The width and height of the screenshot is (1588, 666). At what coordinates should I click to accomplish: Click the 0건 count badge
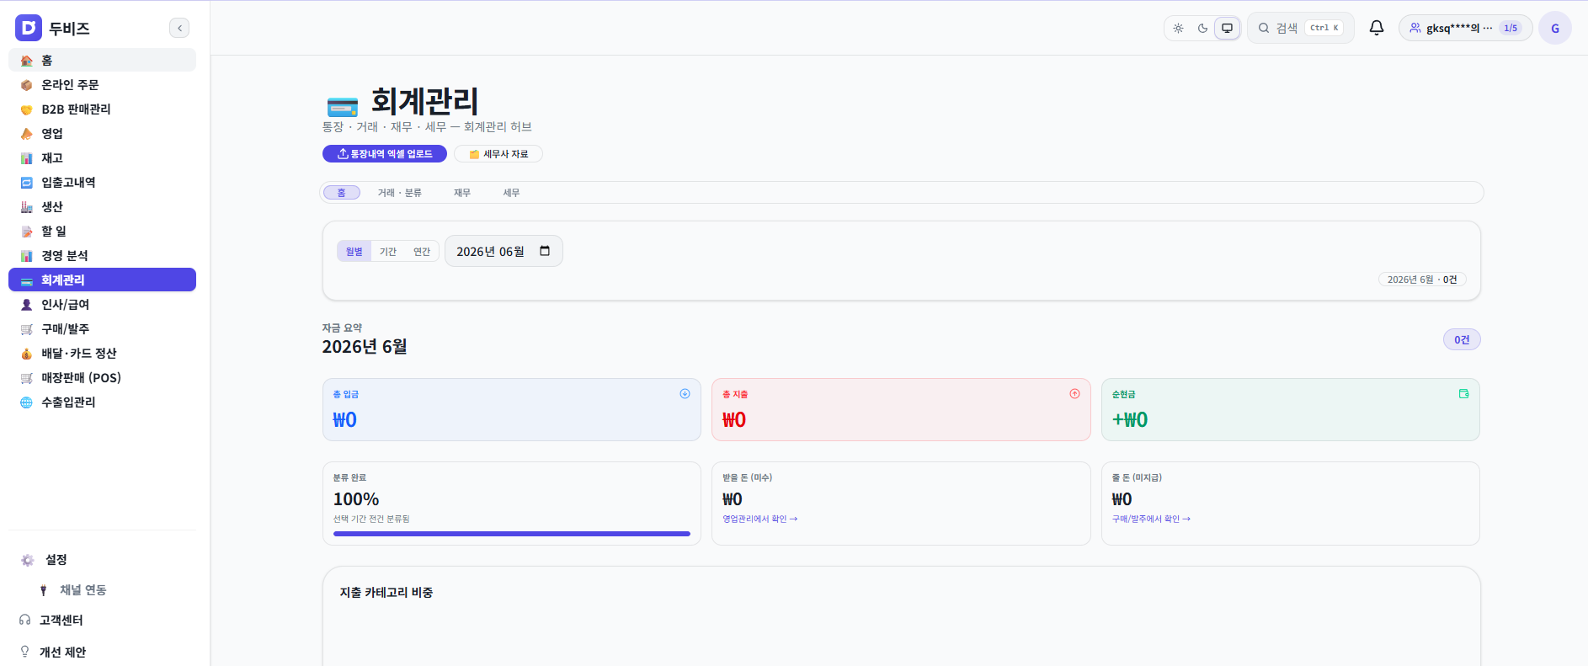[1462, 339]
